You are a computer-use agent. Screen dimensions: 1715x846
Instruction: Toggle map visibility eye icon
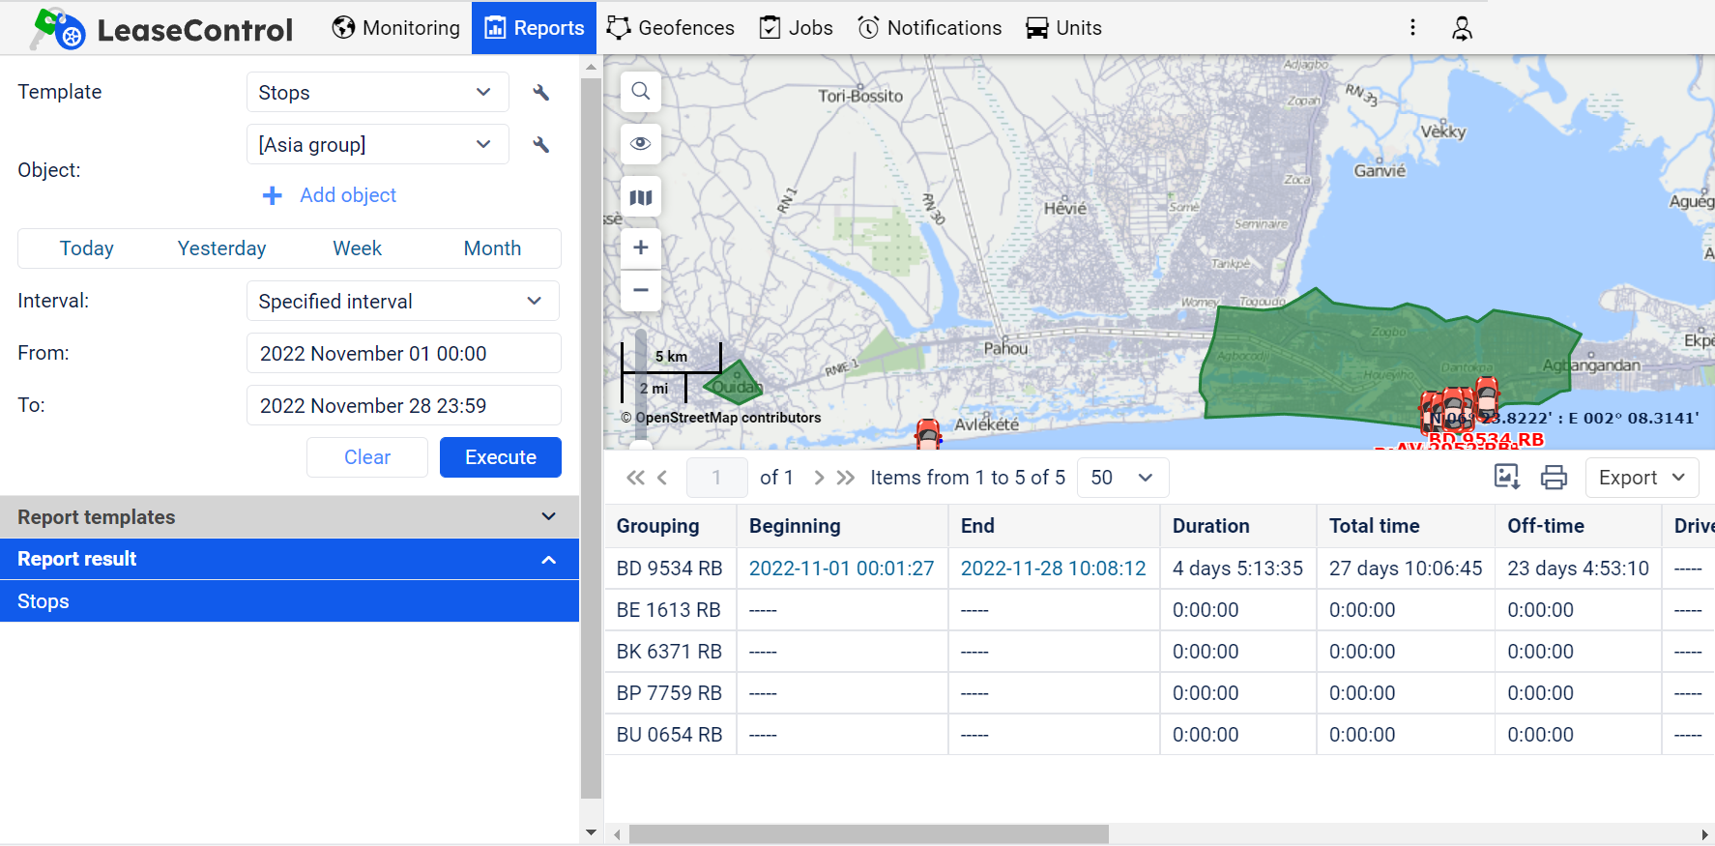(640, 144)
